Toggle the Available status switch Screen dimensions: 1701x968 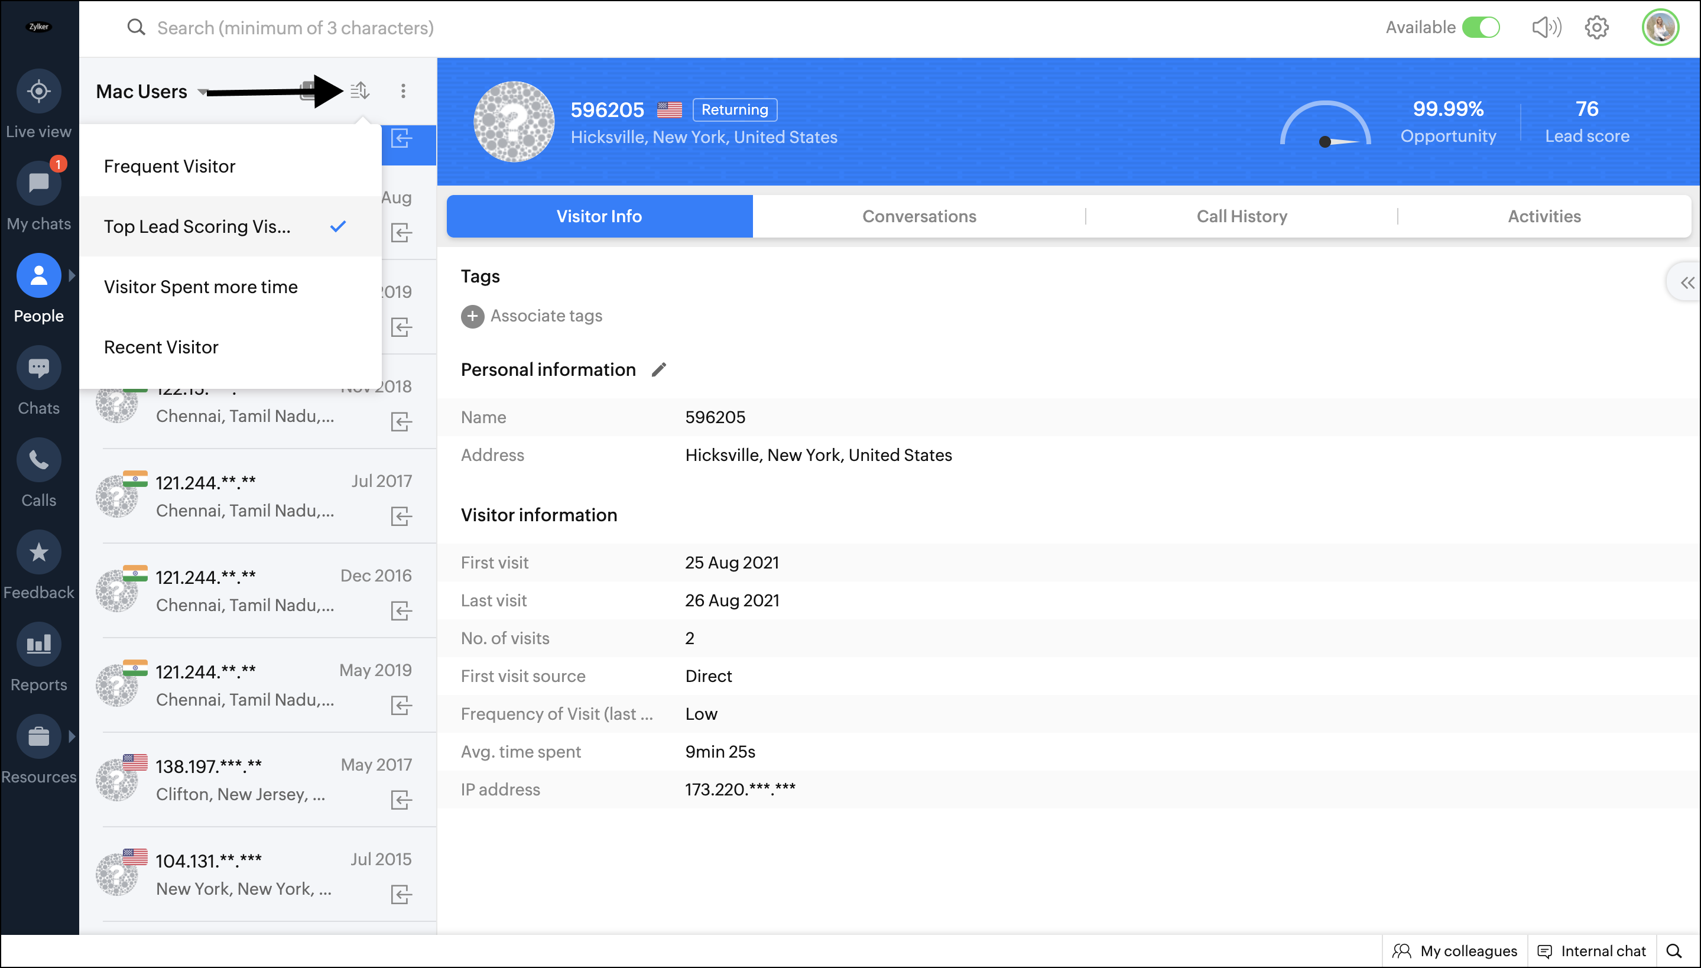[1481, 27]
